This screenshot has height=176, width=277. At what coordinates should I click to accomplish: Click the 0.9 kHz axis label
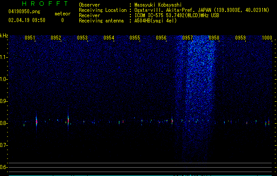[4, 101]
